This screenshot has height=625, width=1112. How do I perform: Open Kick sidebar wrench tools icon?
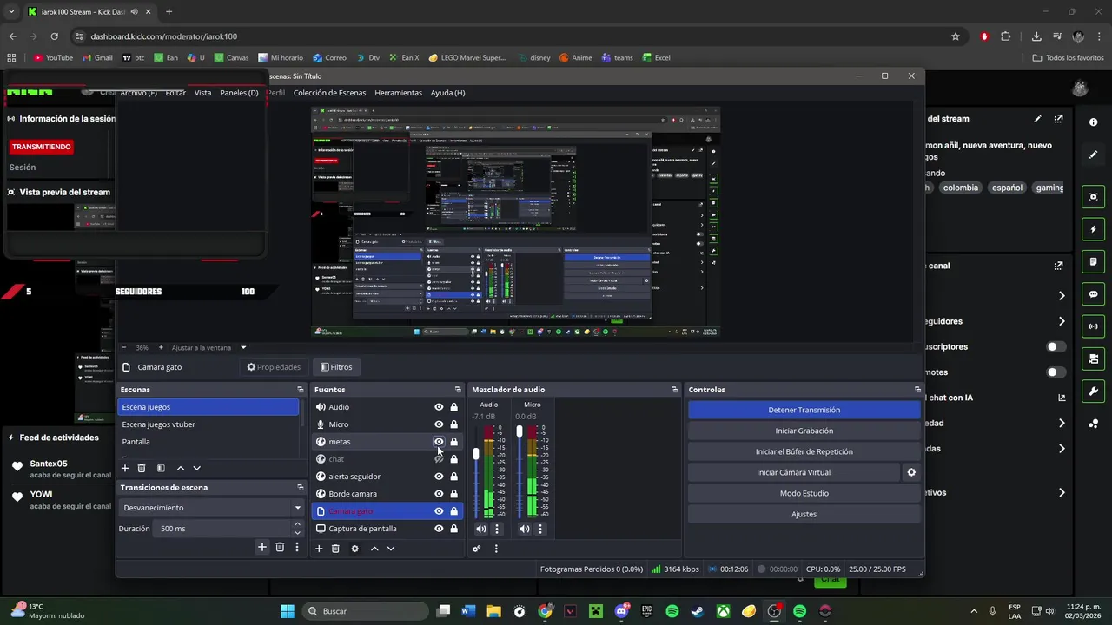[1093, 391]
